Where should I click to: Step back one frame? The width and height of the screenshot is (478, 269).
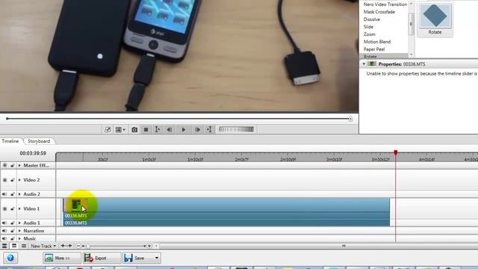[170, 129]
